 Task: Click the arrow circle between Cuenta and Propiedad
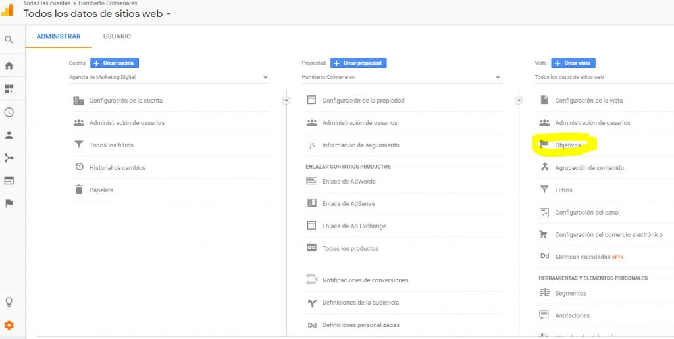pyautogui.click(x=286, y=101)
